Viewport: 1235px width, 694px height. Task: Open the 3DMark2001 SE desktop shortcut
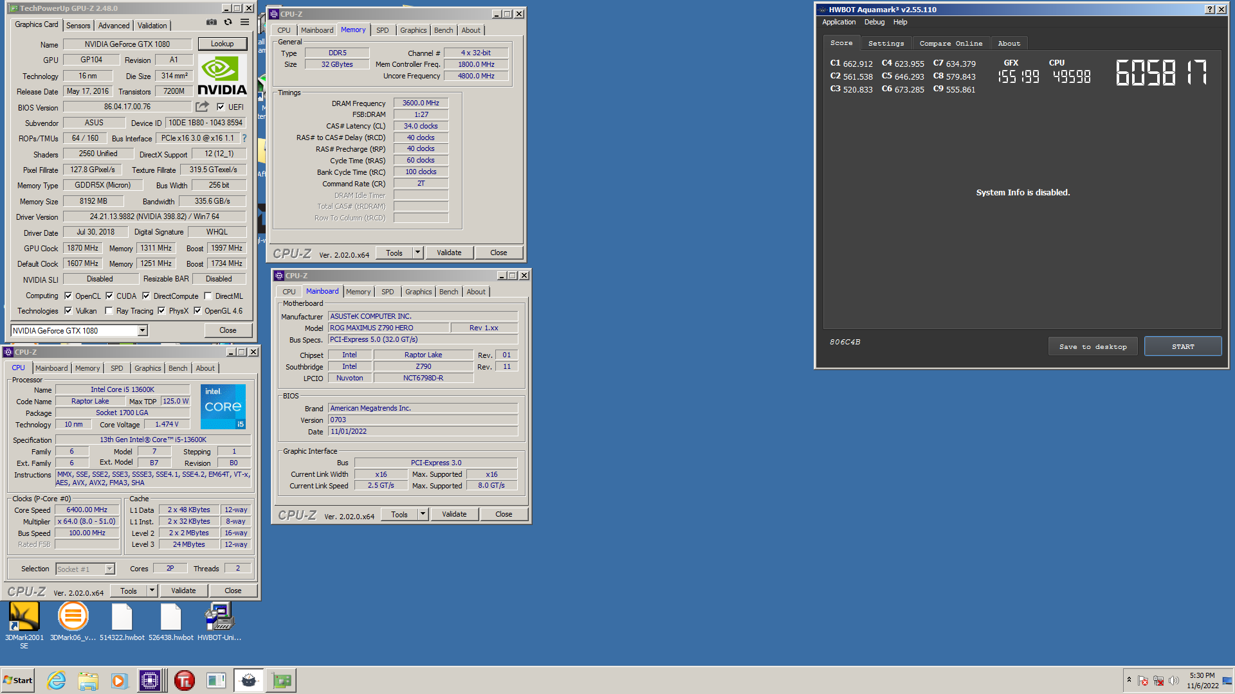pyautogui.click(x=24, y=625)
